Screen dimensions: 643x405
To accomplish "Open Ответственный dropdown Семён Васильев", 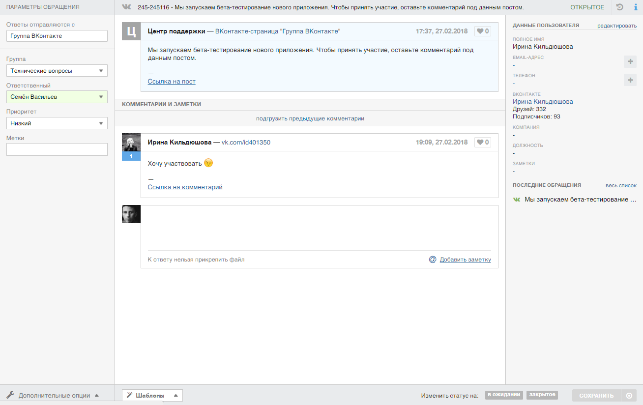I will click(57, 97).
